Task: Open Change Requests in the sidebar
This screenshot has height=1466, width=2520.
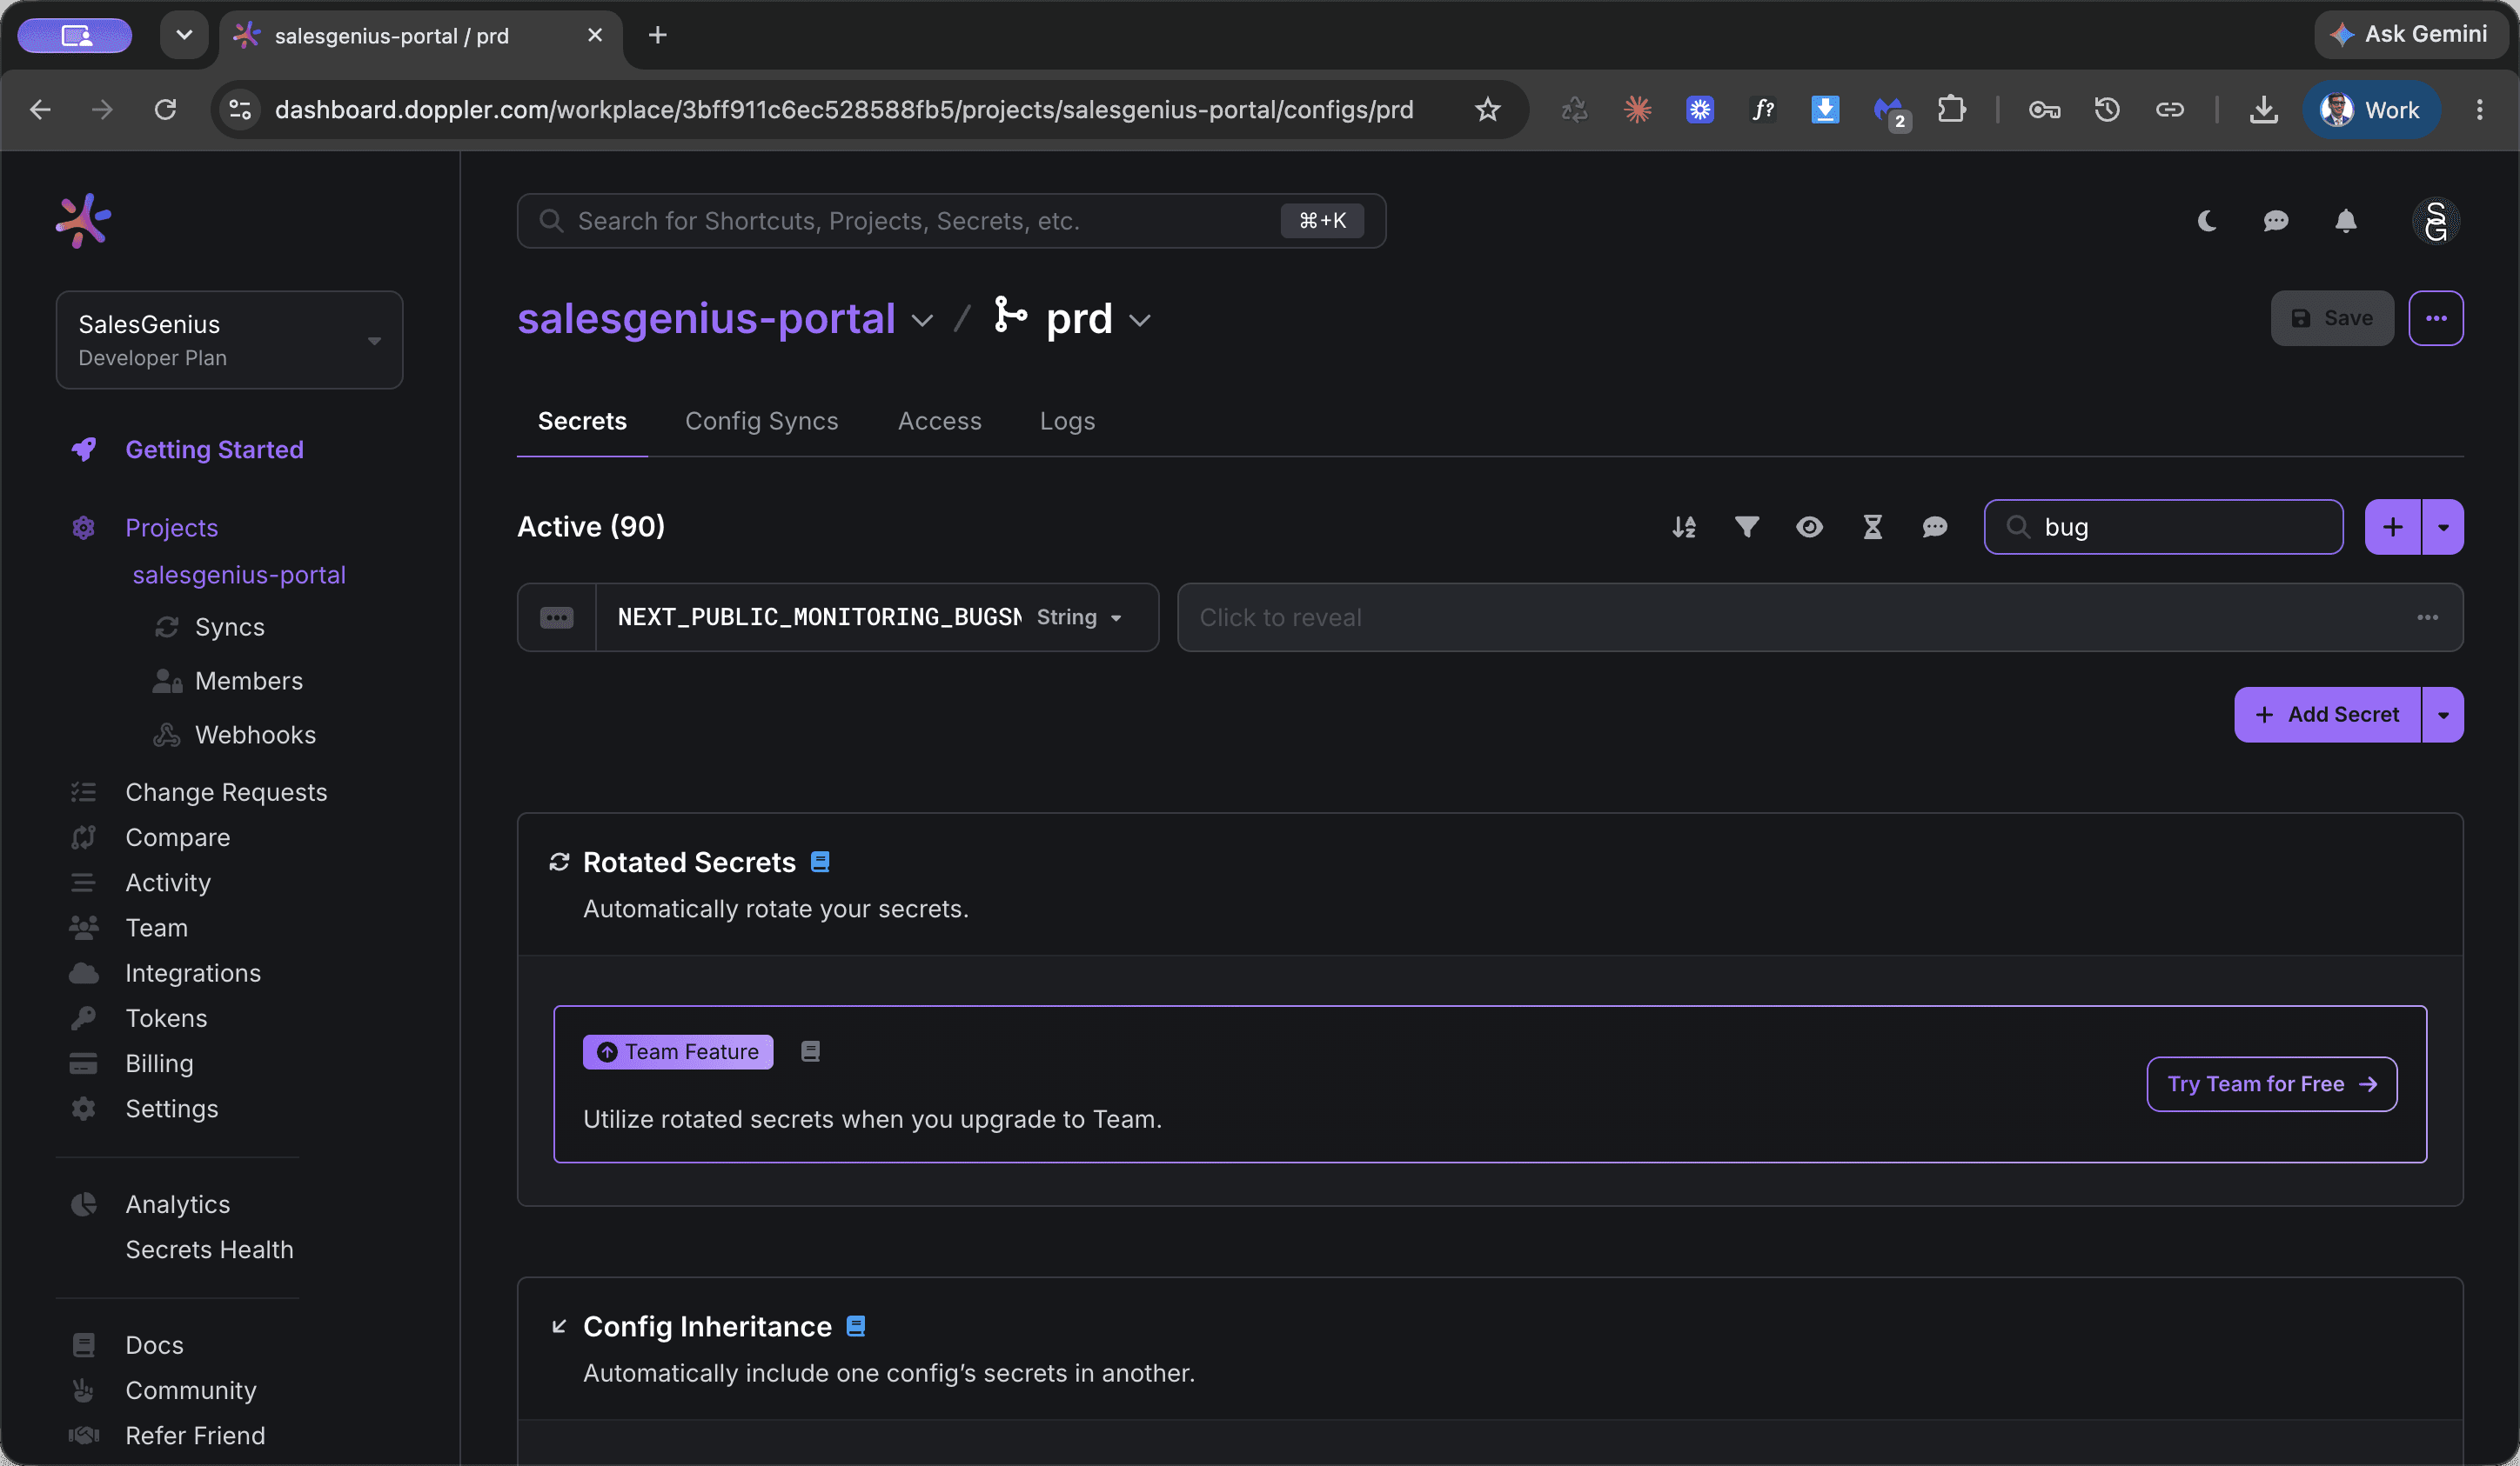Action: point(226,792)
